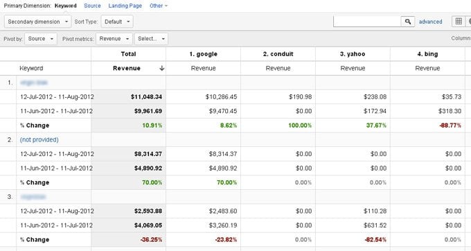Screen dimensions: 471x251
Task: Select yahoo revenue $172.94
Action: coord(375,111)
